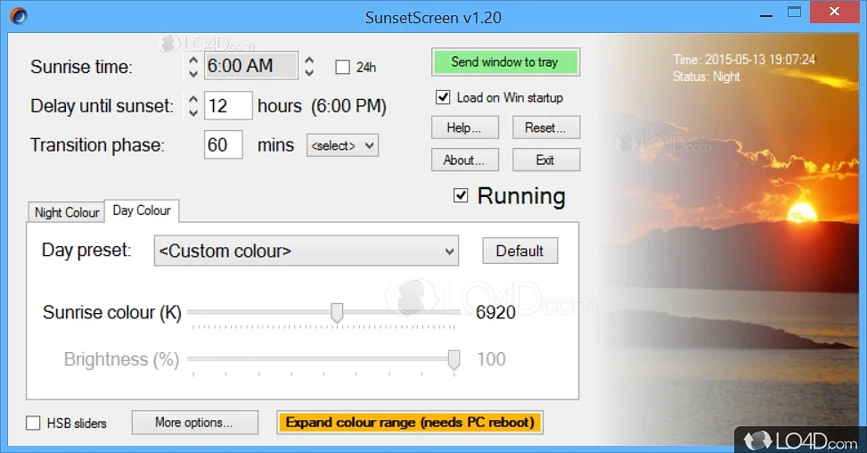
Task: Open the Day preset dropdown
Action: tap(307, 251)
